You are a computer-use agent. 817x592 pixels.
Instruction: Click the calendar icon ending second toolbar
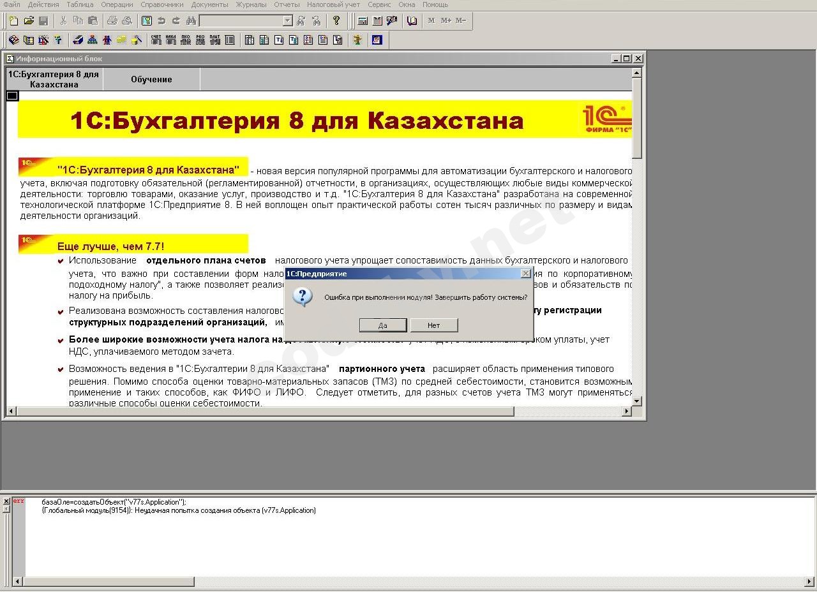point(377,40)
